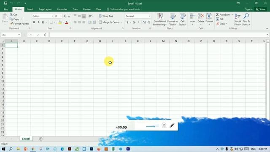
Task: Switch to the Formulas tab
Action: pos(62,9)
